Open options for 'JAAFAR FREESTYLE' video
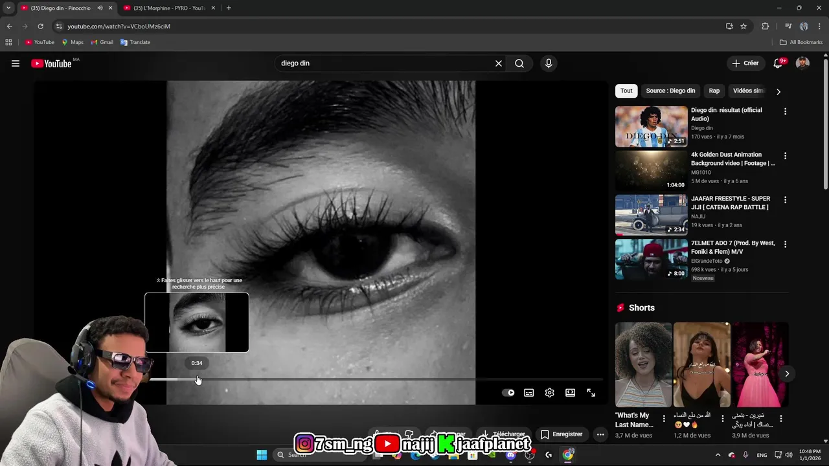The image size is (829, 466). coord(785,200)
